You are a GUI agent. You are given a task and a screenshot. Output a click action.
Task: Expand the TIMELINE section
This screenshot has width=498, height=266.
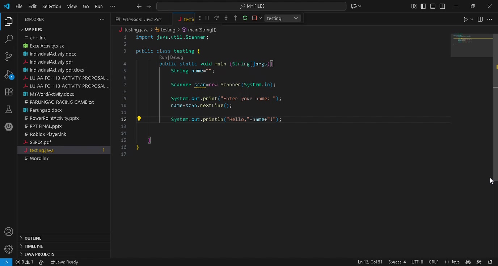pos(64,246)
